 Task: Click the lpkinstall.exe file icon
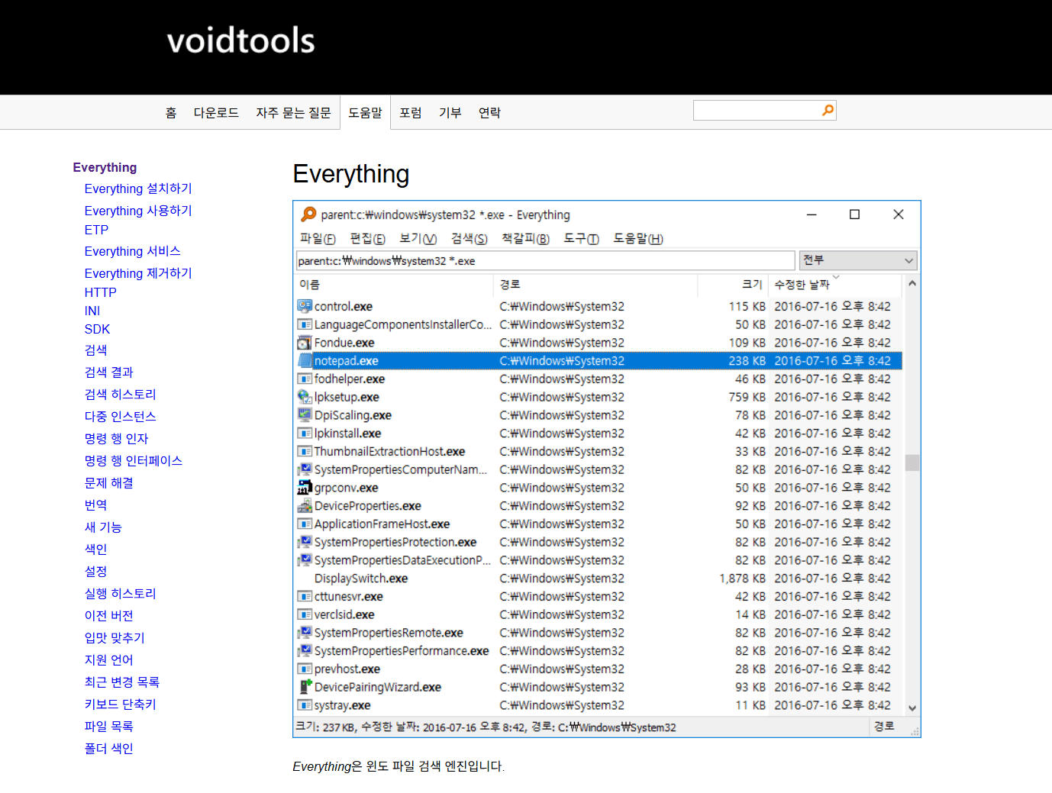click(305, 434)
